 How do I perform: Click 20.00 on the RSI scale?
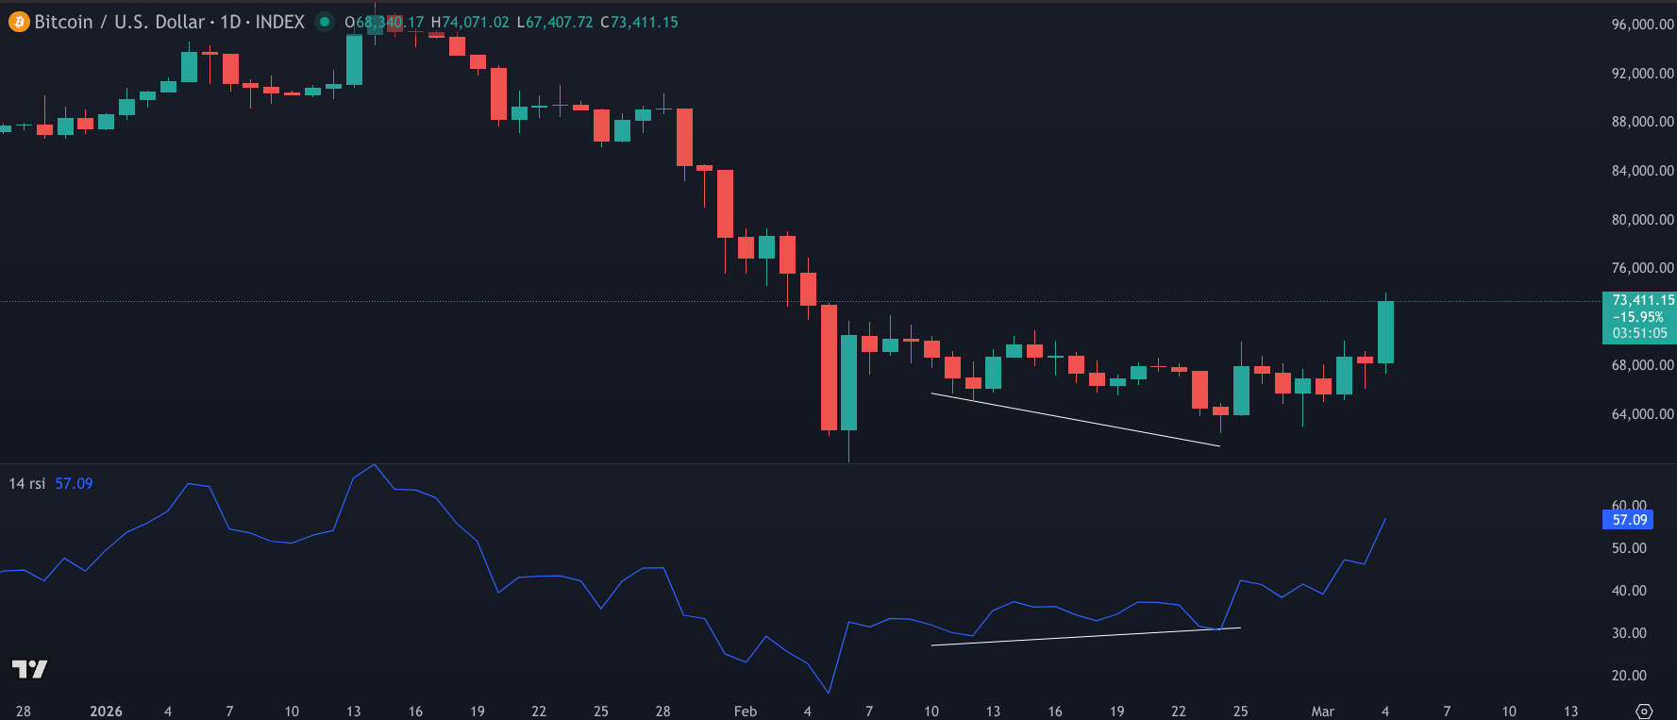pyautogui.click(x=1629, y=676)
